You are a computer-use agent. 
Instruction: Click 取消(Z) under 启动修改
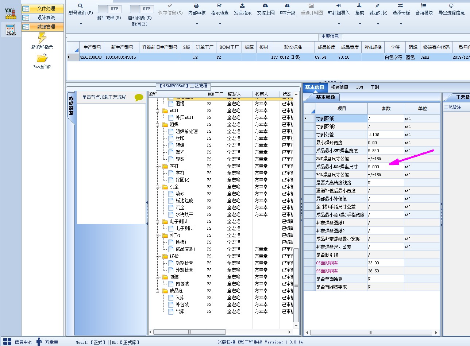pyautogui.click(x=140, y=24)
